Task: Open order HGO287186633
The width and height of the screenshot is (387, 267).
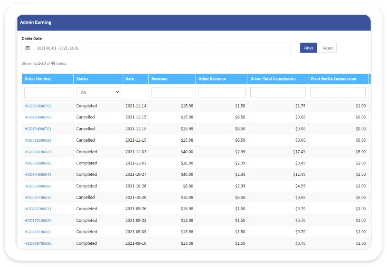Action: coord(38,197)
